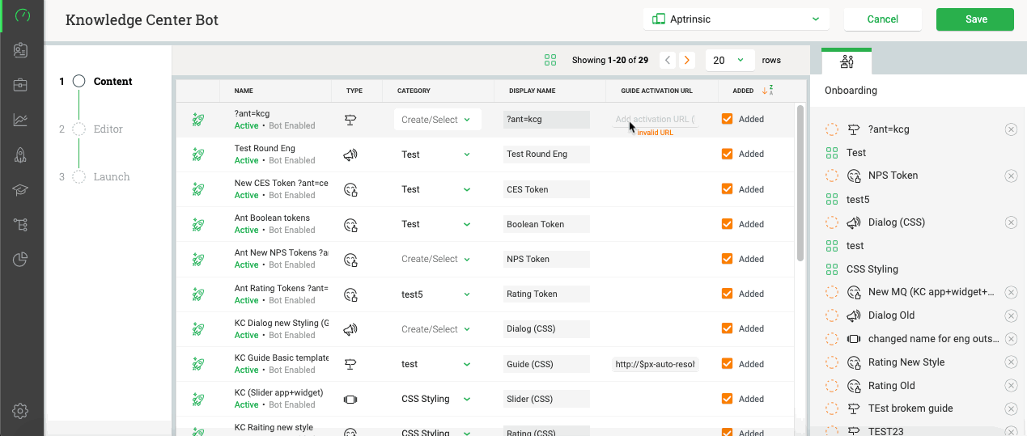
Task: Click the rocket icon for Ant Boolean tokens row
Action: click(x=197, y=224)
